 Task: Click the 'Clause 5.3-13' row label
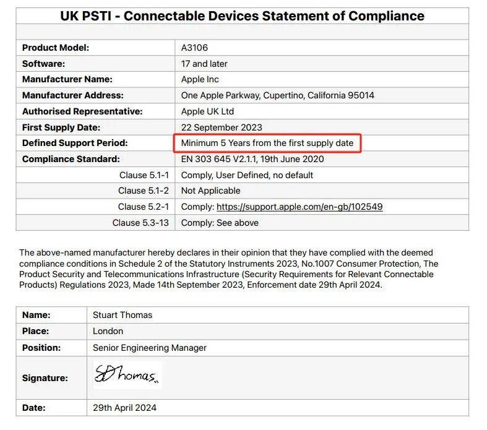coord(140,223)
